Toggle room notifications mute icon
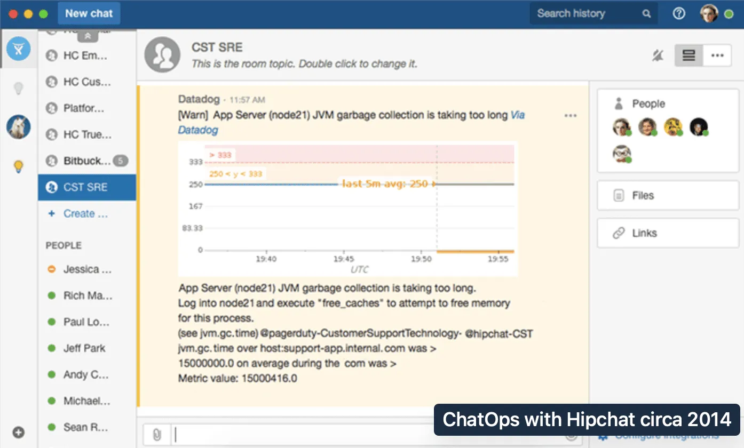Viewport: 744px width, 448px height. pos(658,55)
